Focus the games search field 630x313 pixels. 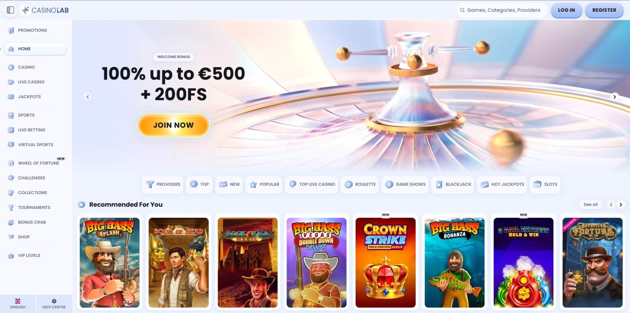click(x=502, y=10)
